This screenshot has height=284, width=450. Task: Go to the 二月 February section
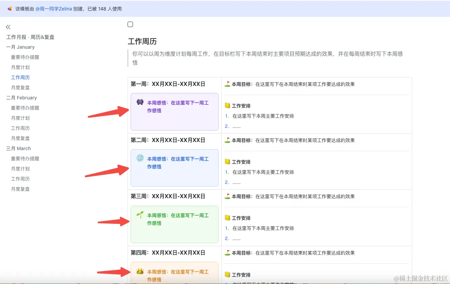pos(21,98)
